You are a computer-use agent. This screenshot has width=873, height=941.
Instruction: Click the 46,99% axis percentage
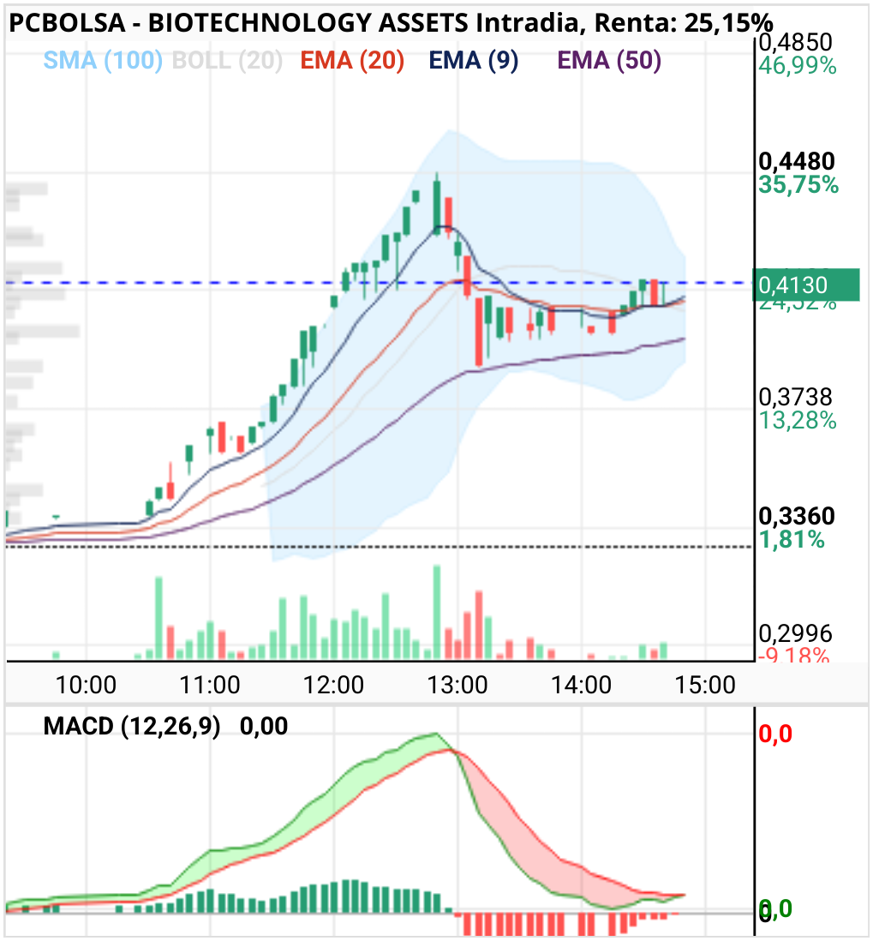(x=797, y=65)
